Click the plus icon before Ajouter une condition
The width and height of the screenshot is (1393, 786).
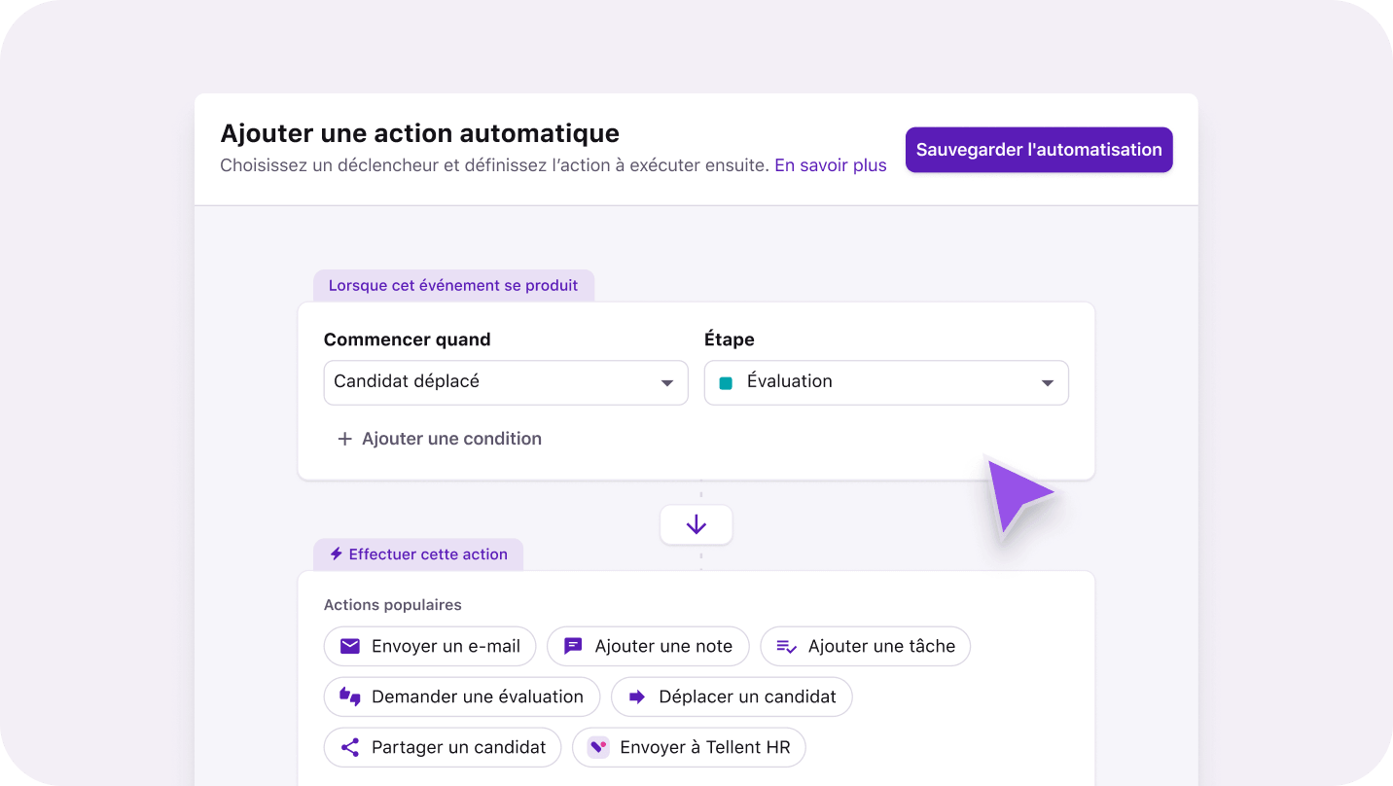click(x=345, y=438)
